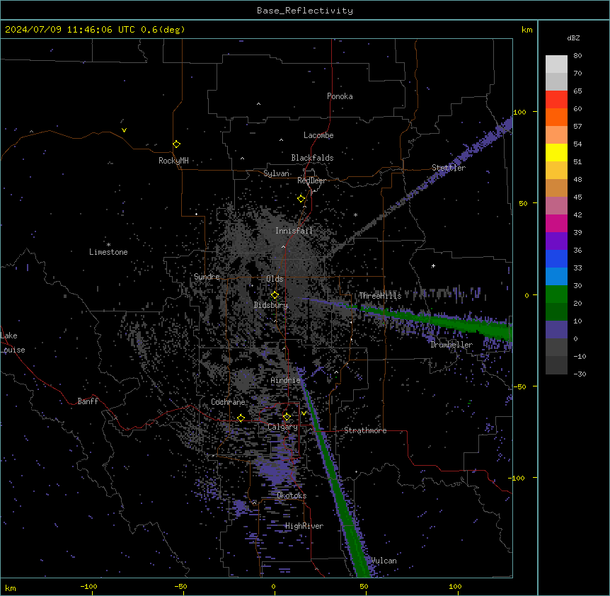
Task: Click the yellow V marker northwest of RockyMH
Action: (x=124, y=130)
